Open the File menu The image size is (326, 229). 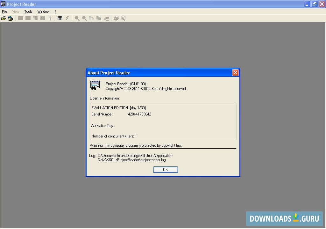click(4, 12)
